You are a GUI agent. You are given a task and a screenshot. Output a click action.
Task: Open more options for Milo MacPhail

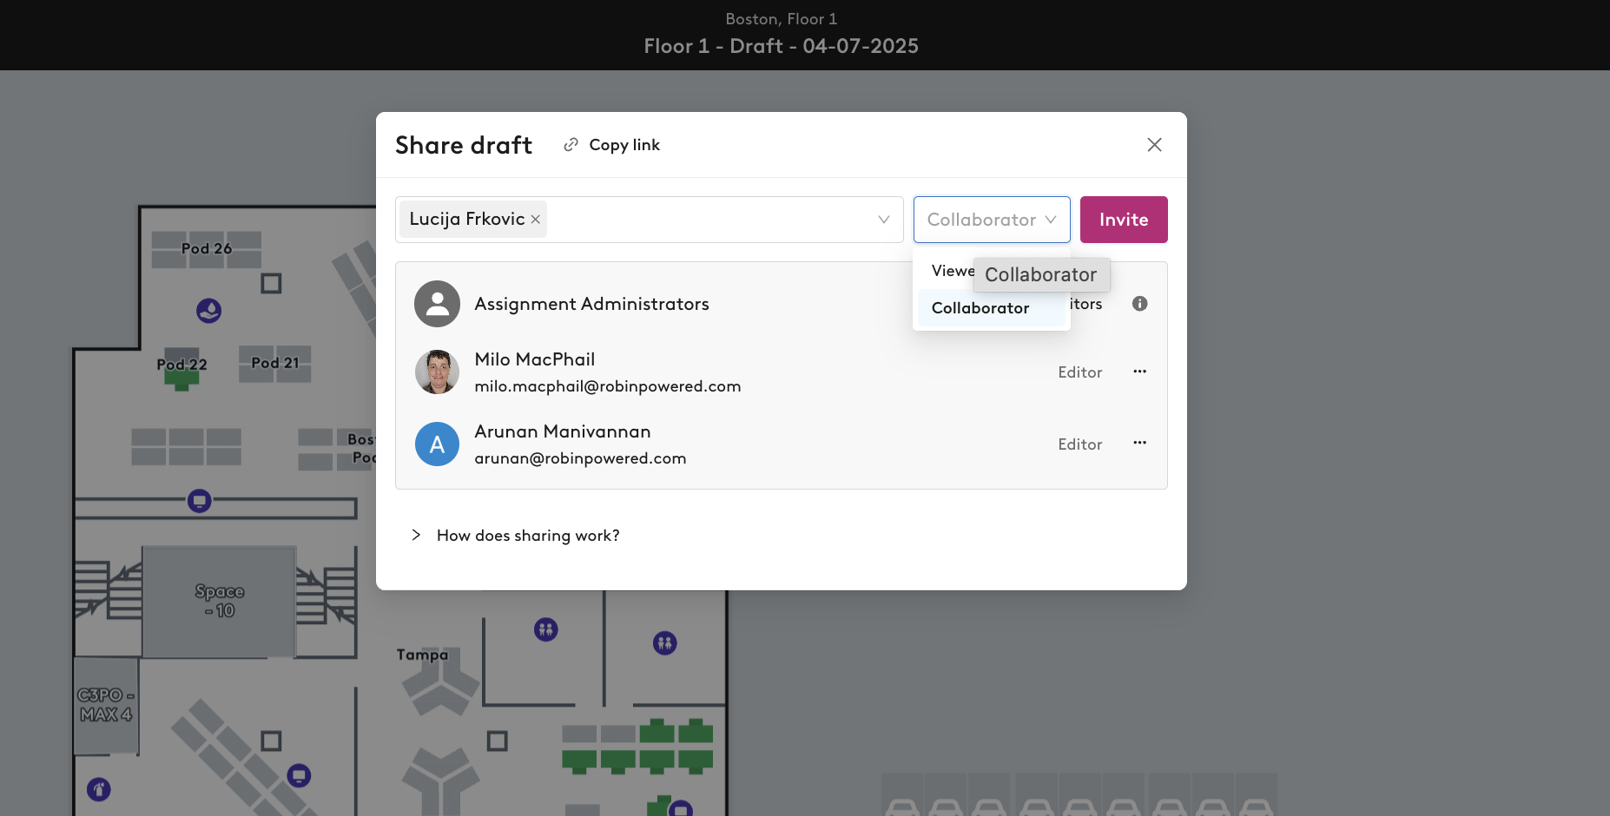point(1140,372)
